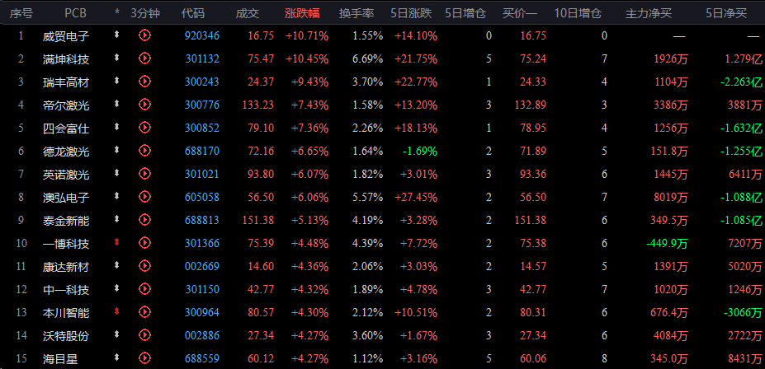Sort by 10日增仓 column header
The width and height of the screenshot is (765, 369).
coord(578,14)
